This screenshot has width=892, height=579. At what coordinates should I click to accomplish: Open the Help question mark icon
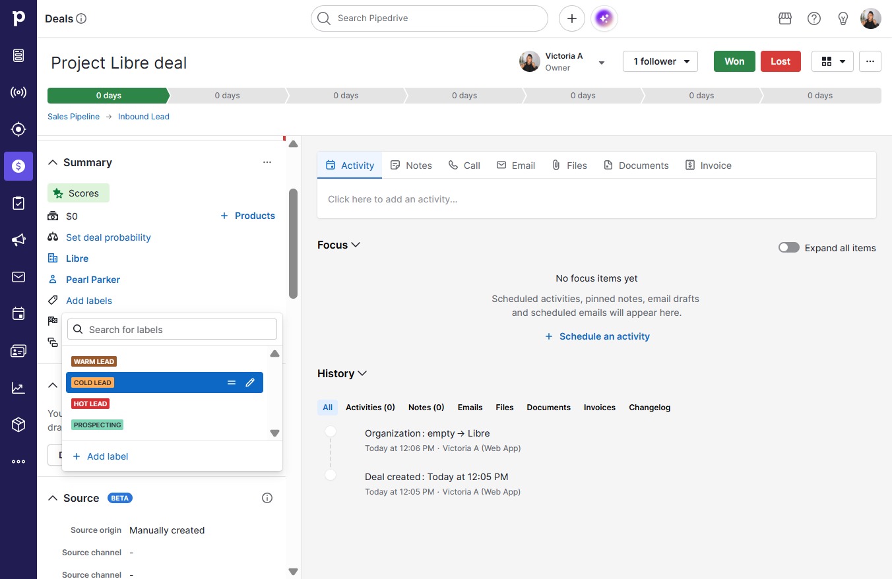pos(814,18)
